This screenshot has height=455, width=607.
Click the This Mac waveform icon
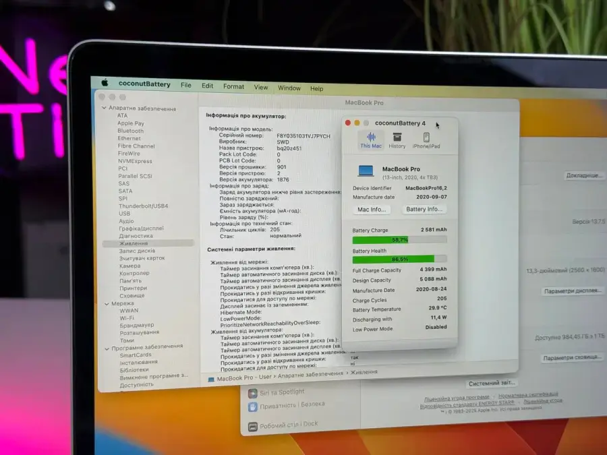(370, 135)
